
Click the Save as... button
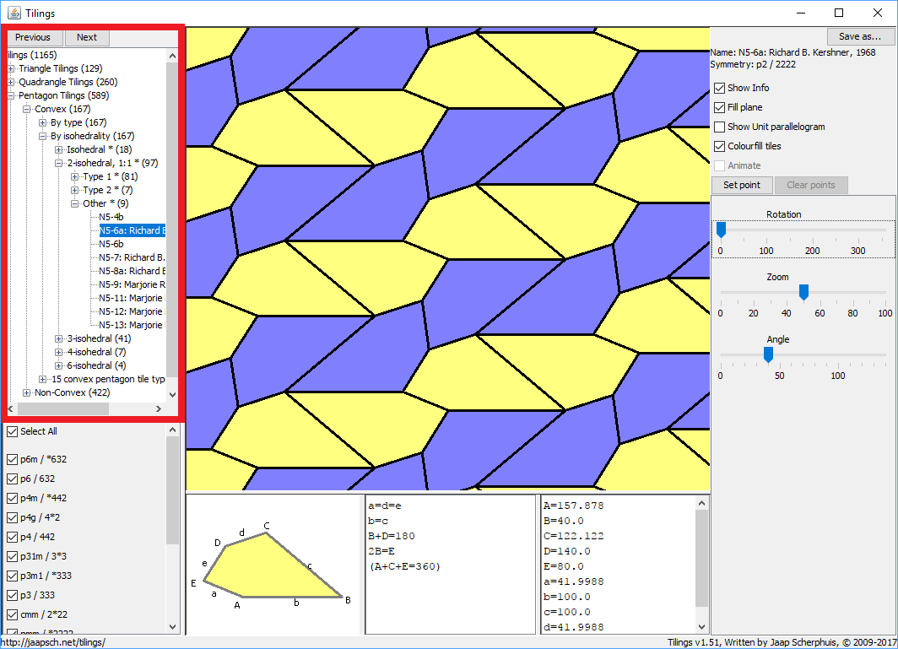coord(860,36)
